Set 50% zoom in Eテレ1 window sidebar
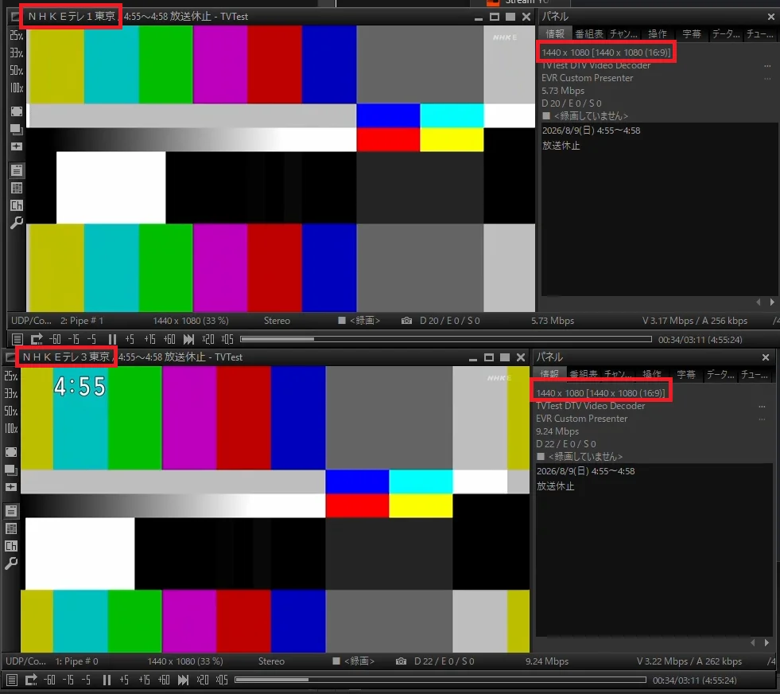 17,70
